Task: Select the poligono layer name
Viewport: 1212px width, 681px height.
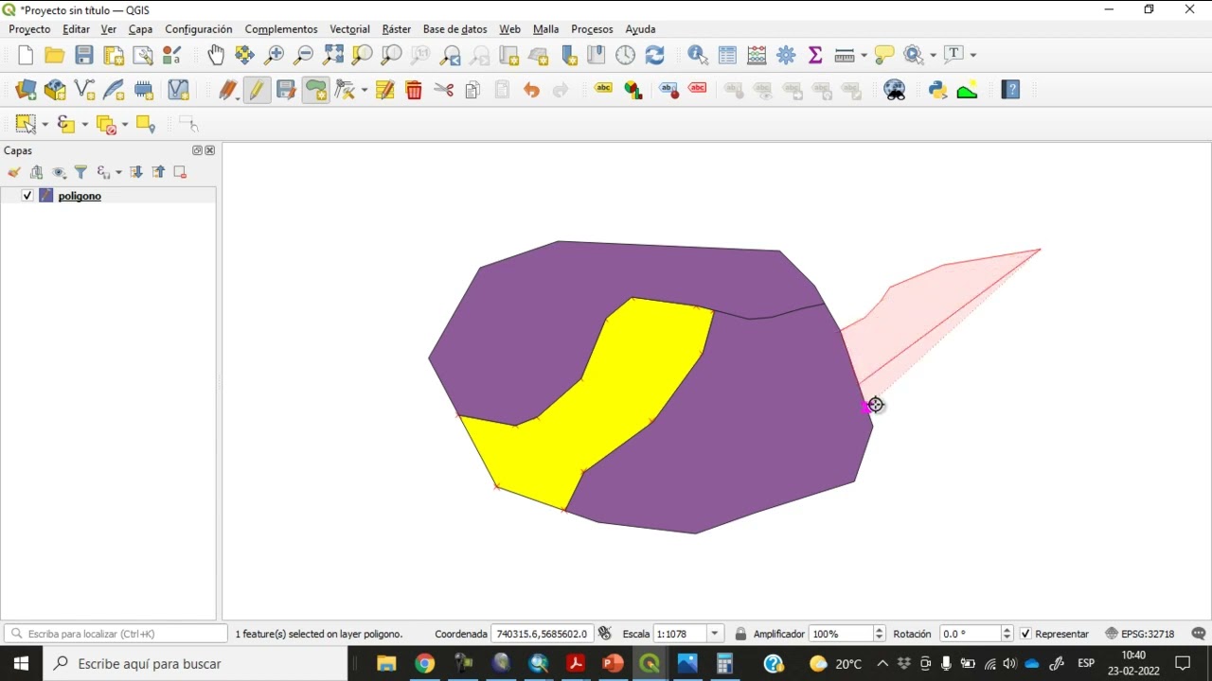Action: pos(80,196)
